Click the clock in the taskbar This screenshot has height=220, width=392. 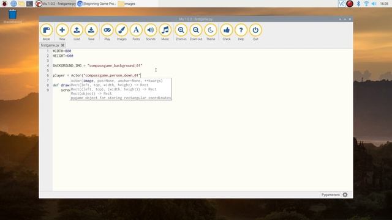tap(384, 4)
